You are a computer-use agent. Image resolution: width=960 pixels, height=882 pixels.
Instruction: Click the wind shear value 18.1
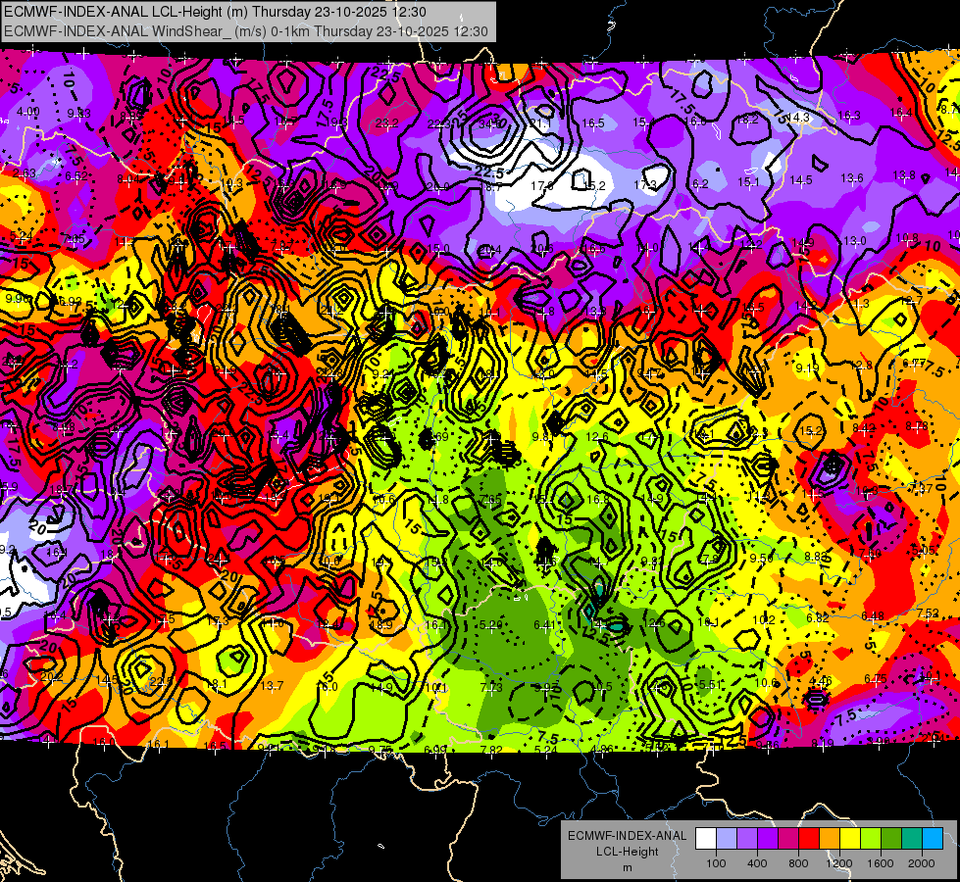[x=218, y=683]
